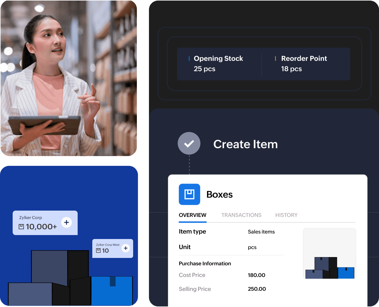379x307 pixels.
Task: Click the Selling Price 250.00 value
Action: coord(257,289)
